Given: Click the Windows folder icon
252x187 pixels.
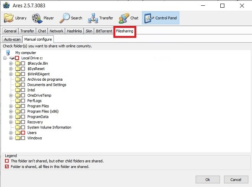Looking at the screenshot, I should tap(18, 138).
